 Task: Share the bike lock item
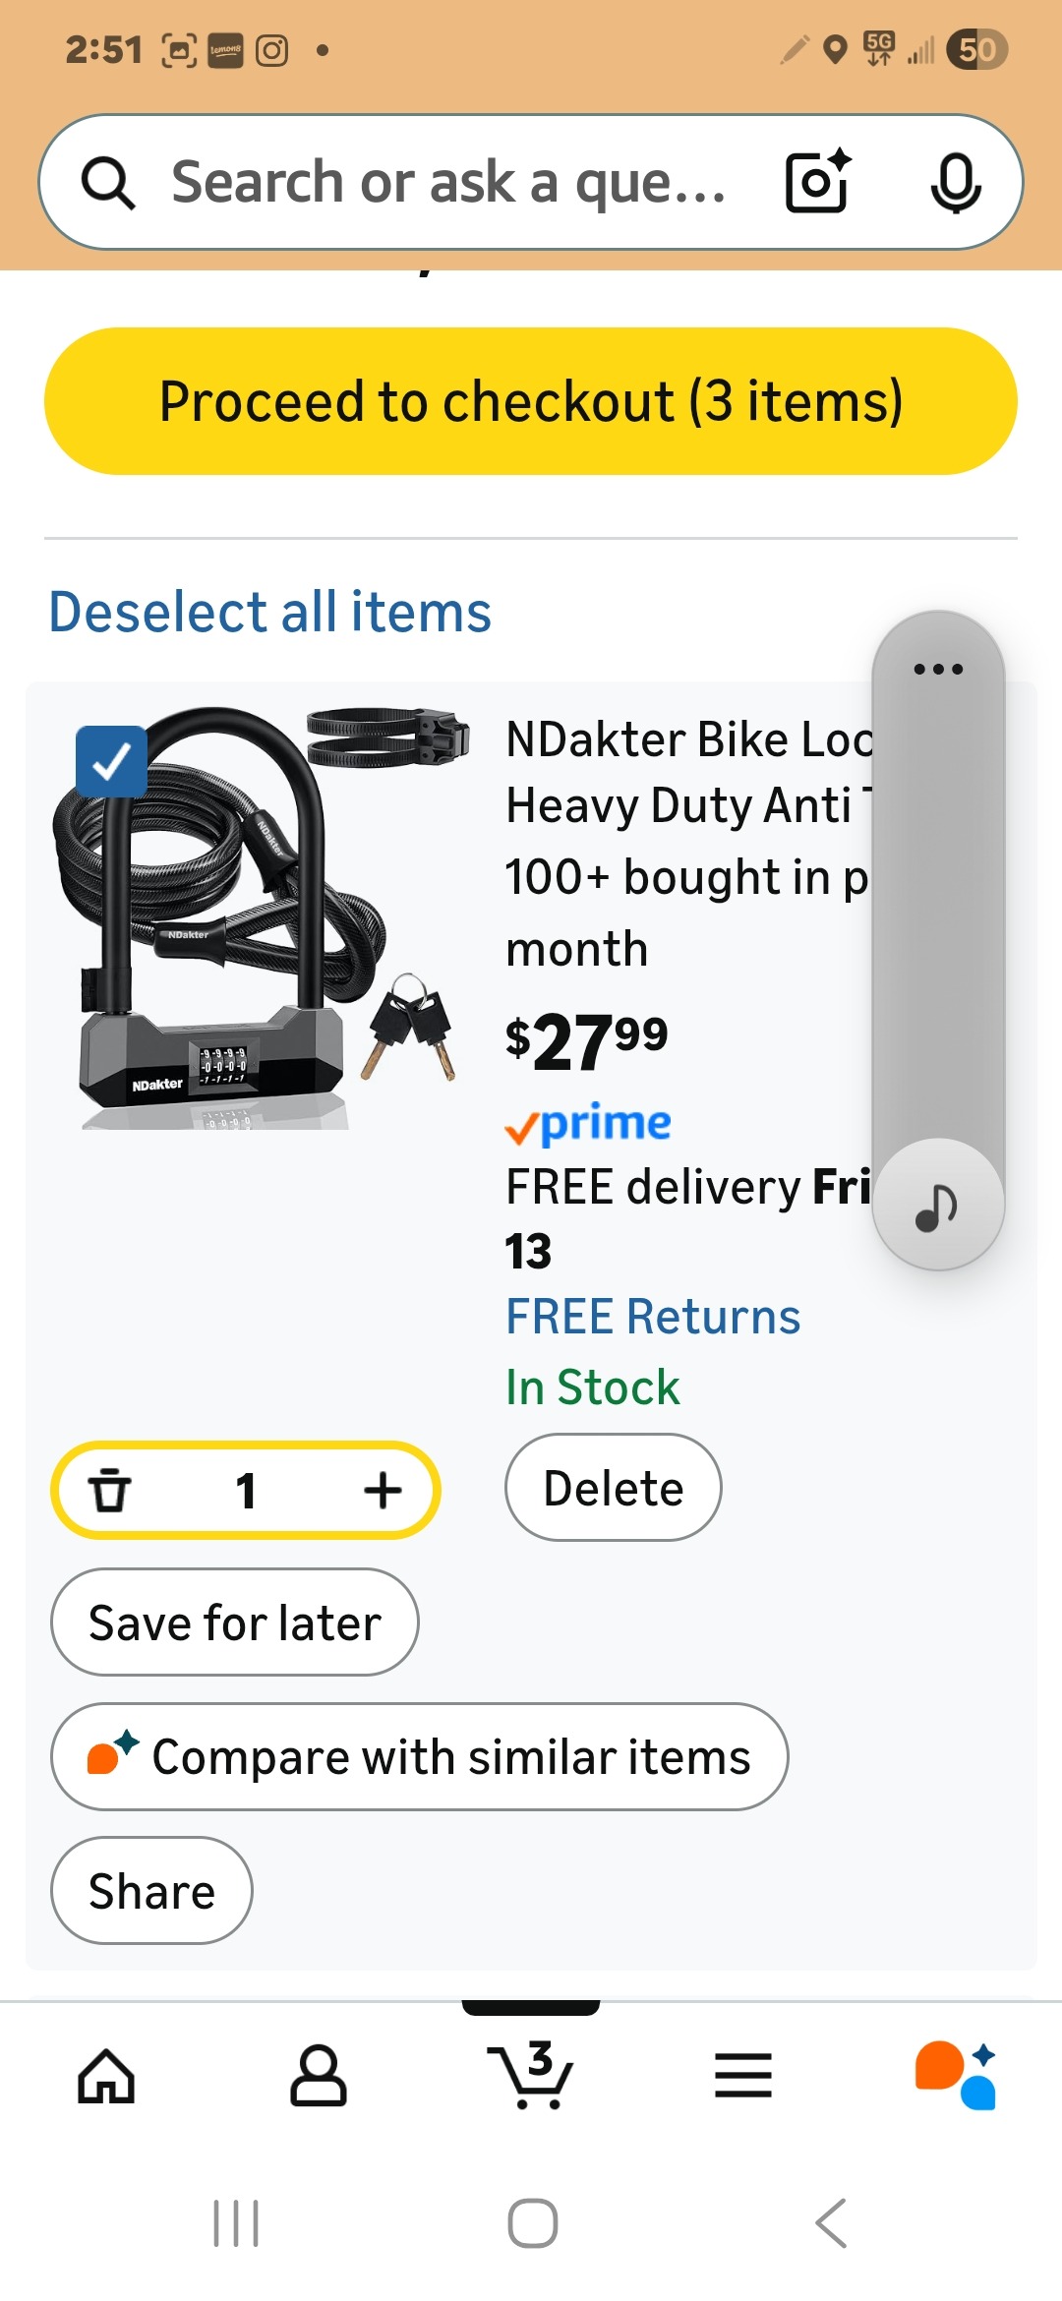coord(151,1890)
